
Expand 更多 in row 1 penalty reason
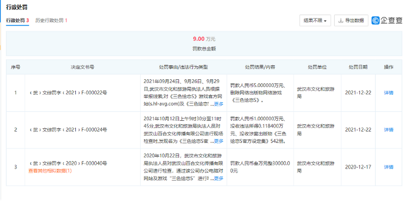click(218, 104)
